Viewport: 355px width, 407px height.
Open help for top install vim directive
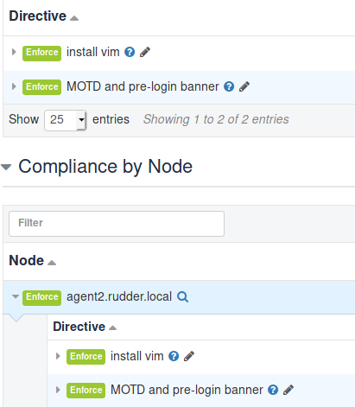coord(130,52)
